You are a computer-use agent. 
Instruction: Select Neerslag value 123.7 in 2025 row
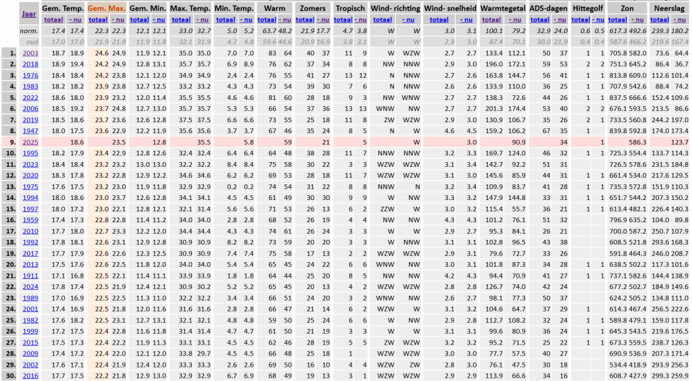(x=680, y=142)
